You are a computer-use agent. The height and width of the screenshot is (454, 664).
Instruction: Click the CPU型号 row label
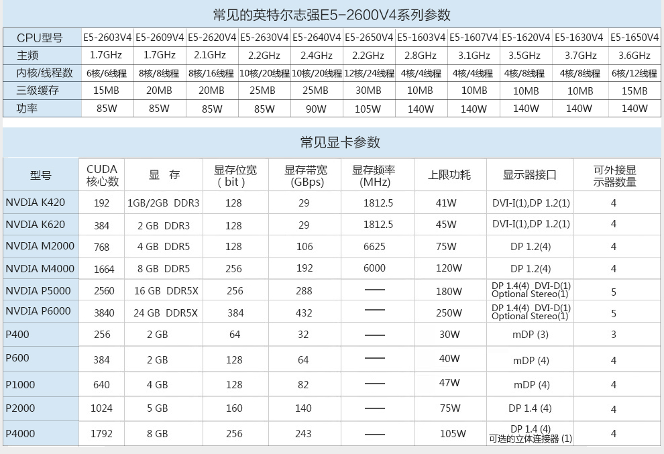click(40, 38)
